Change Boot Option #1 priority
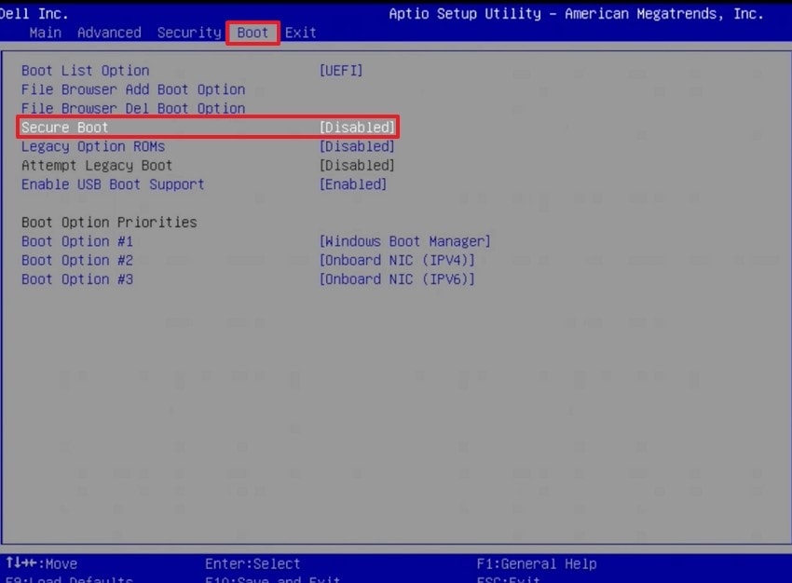This screenshot has height=583, width=792. point(71,241)
